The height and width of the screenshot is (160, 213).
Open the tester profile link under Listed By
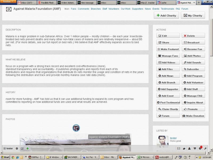click(173, 138)
